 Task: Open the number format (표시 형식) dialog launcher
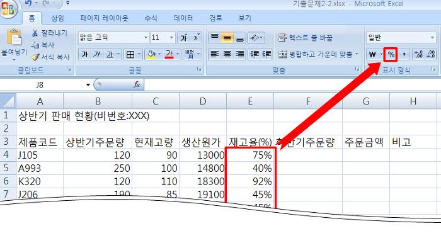433,69
